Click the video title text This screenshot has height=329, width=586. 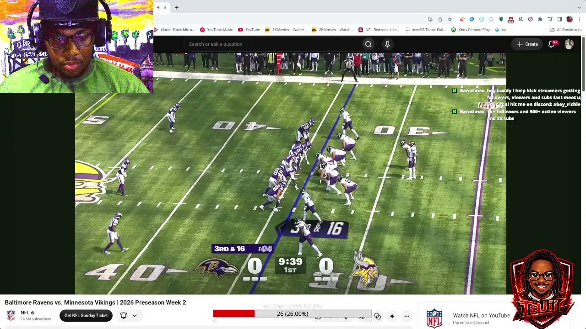tap(95, 302)
